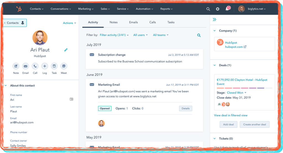Click the Phone number field
The width and height of the screenshot is (283, 153).
19,132
